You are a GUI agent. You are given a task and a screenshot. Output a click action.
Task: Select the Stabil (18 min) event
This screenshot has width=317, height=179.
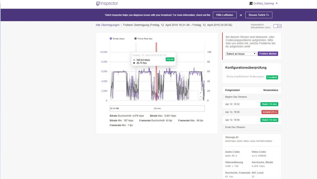[269, 104]
